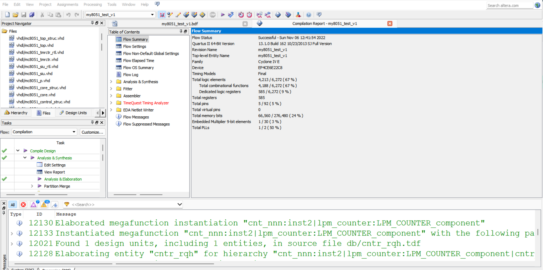This screenshot has width=543, height=270.
Task: Expand message 12133 details
Action: click(x=12, y=233)
